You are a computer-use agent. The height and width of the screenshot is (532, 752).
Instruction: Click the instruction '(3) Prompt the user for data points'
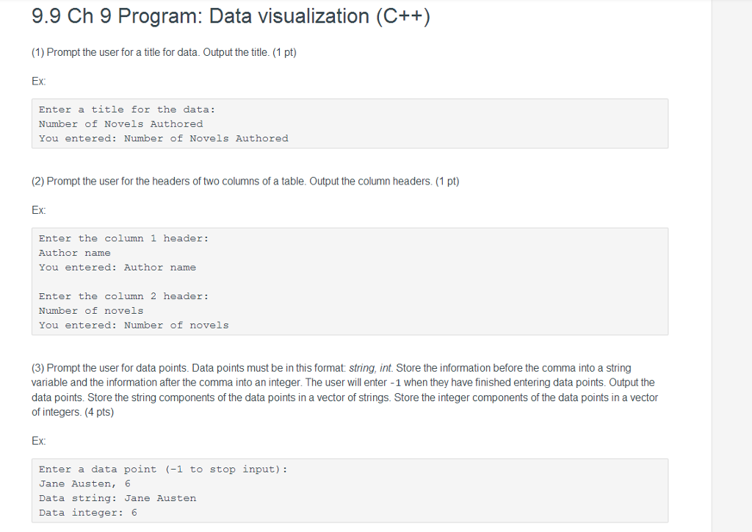click(345, 390)
